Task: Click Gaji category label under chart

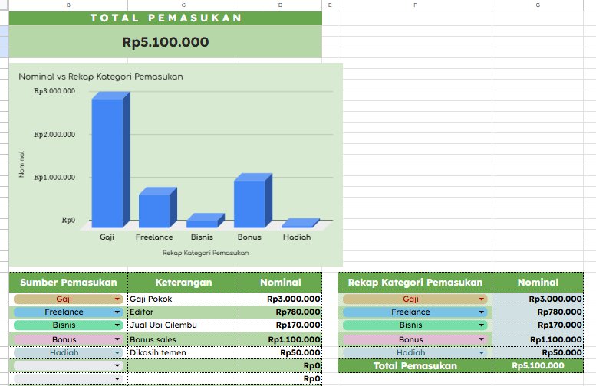Action: click(x=107, y=237)
